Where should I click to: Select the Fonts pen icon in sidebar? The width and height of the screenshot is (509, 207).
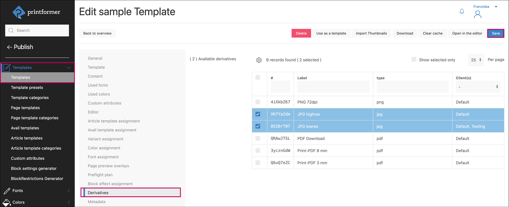click(x=7, y=190)
